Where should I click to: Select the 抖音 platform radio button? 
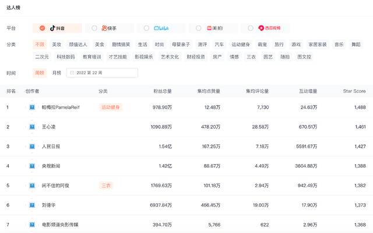click(x=42, y=28)
